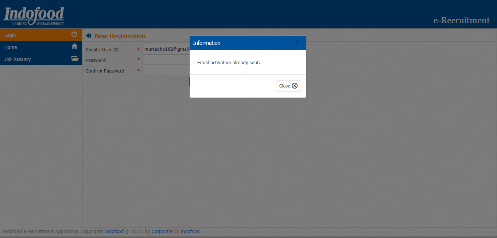This screenshot has height=238, width=497.
Task: Go to Home in the sidebar menu
Action: pos(11,47)
